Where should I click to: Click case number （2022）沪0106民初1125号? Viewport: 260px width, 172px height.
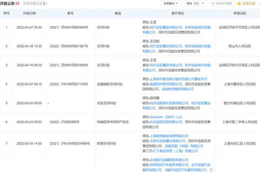69,84
